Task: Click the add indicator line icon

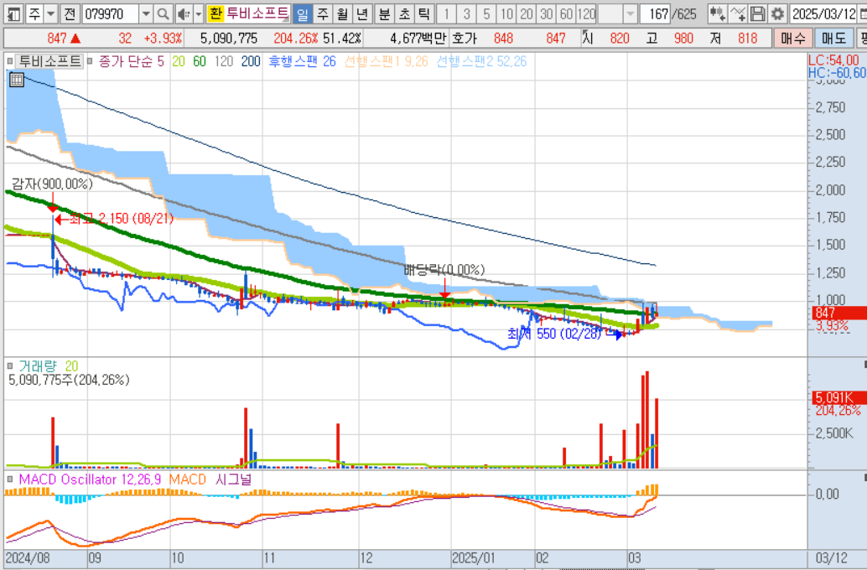Action: click(x=738, y=13)
